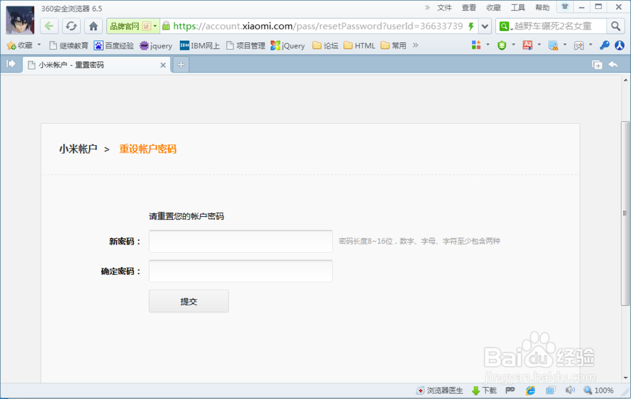Viewport: 631px width, 399px height.
Task: Click the magnifier search button
Action: [615, 26]
